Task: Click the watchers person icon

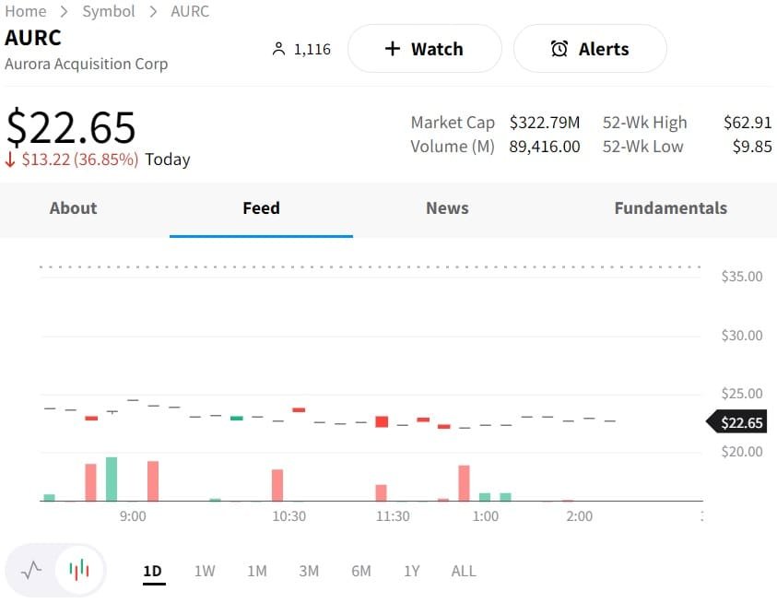Action: 279,49
